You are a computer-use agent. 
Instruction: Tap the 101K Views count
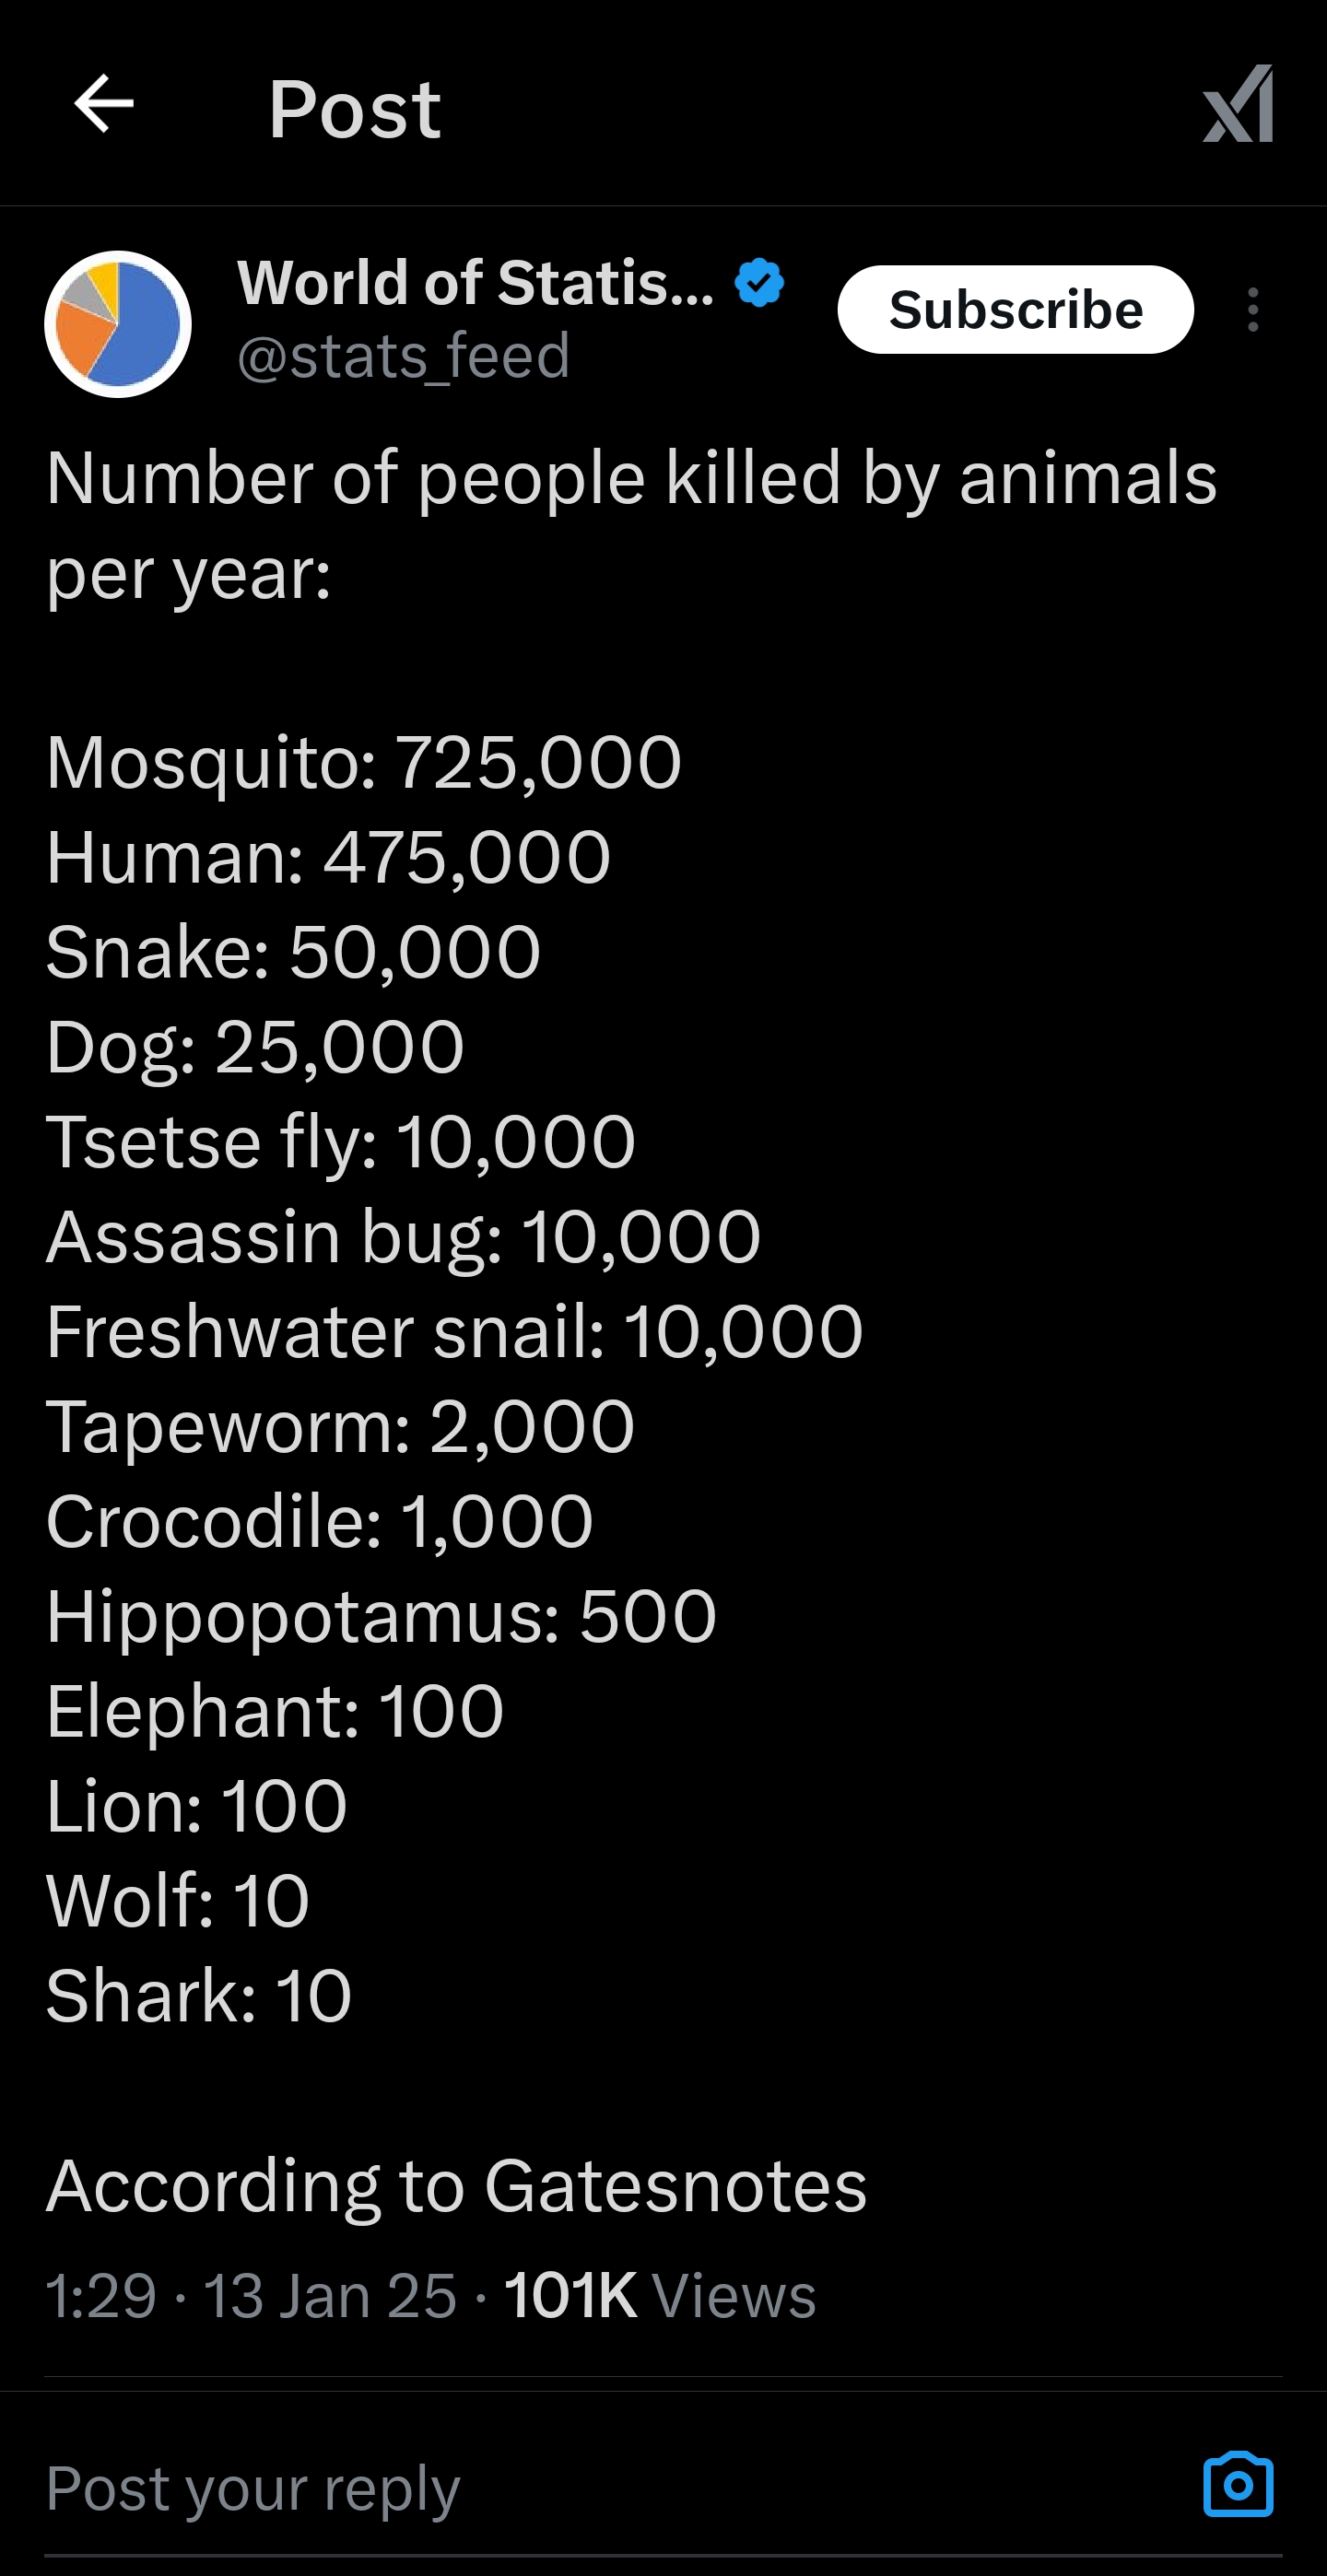click(x=660, y=2295)
